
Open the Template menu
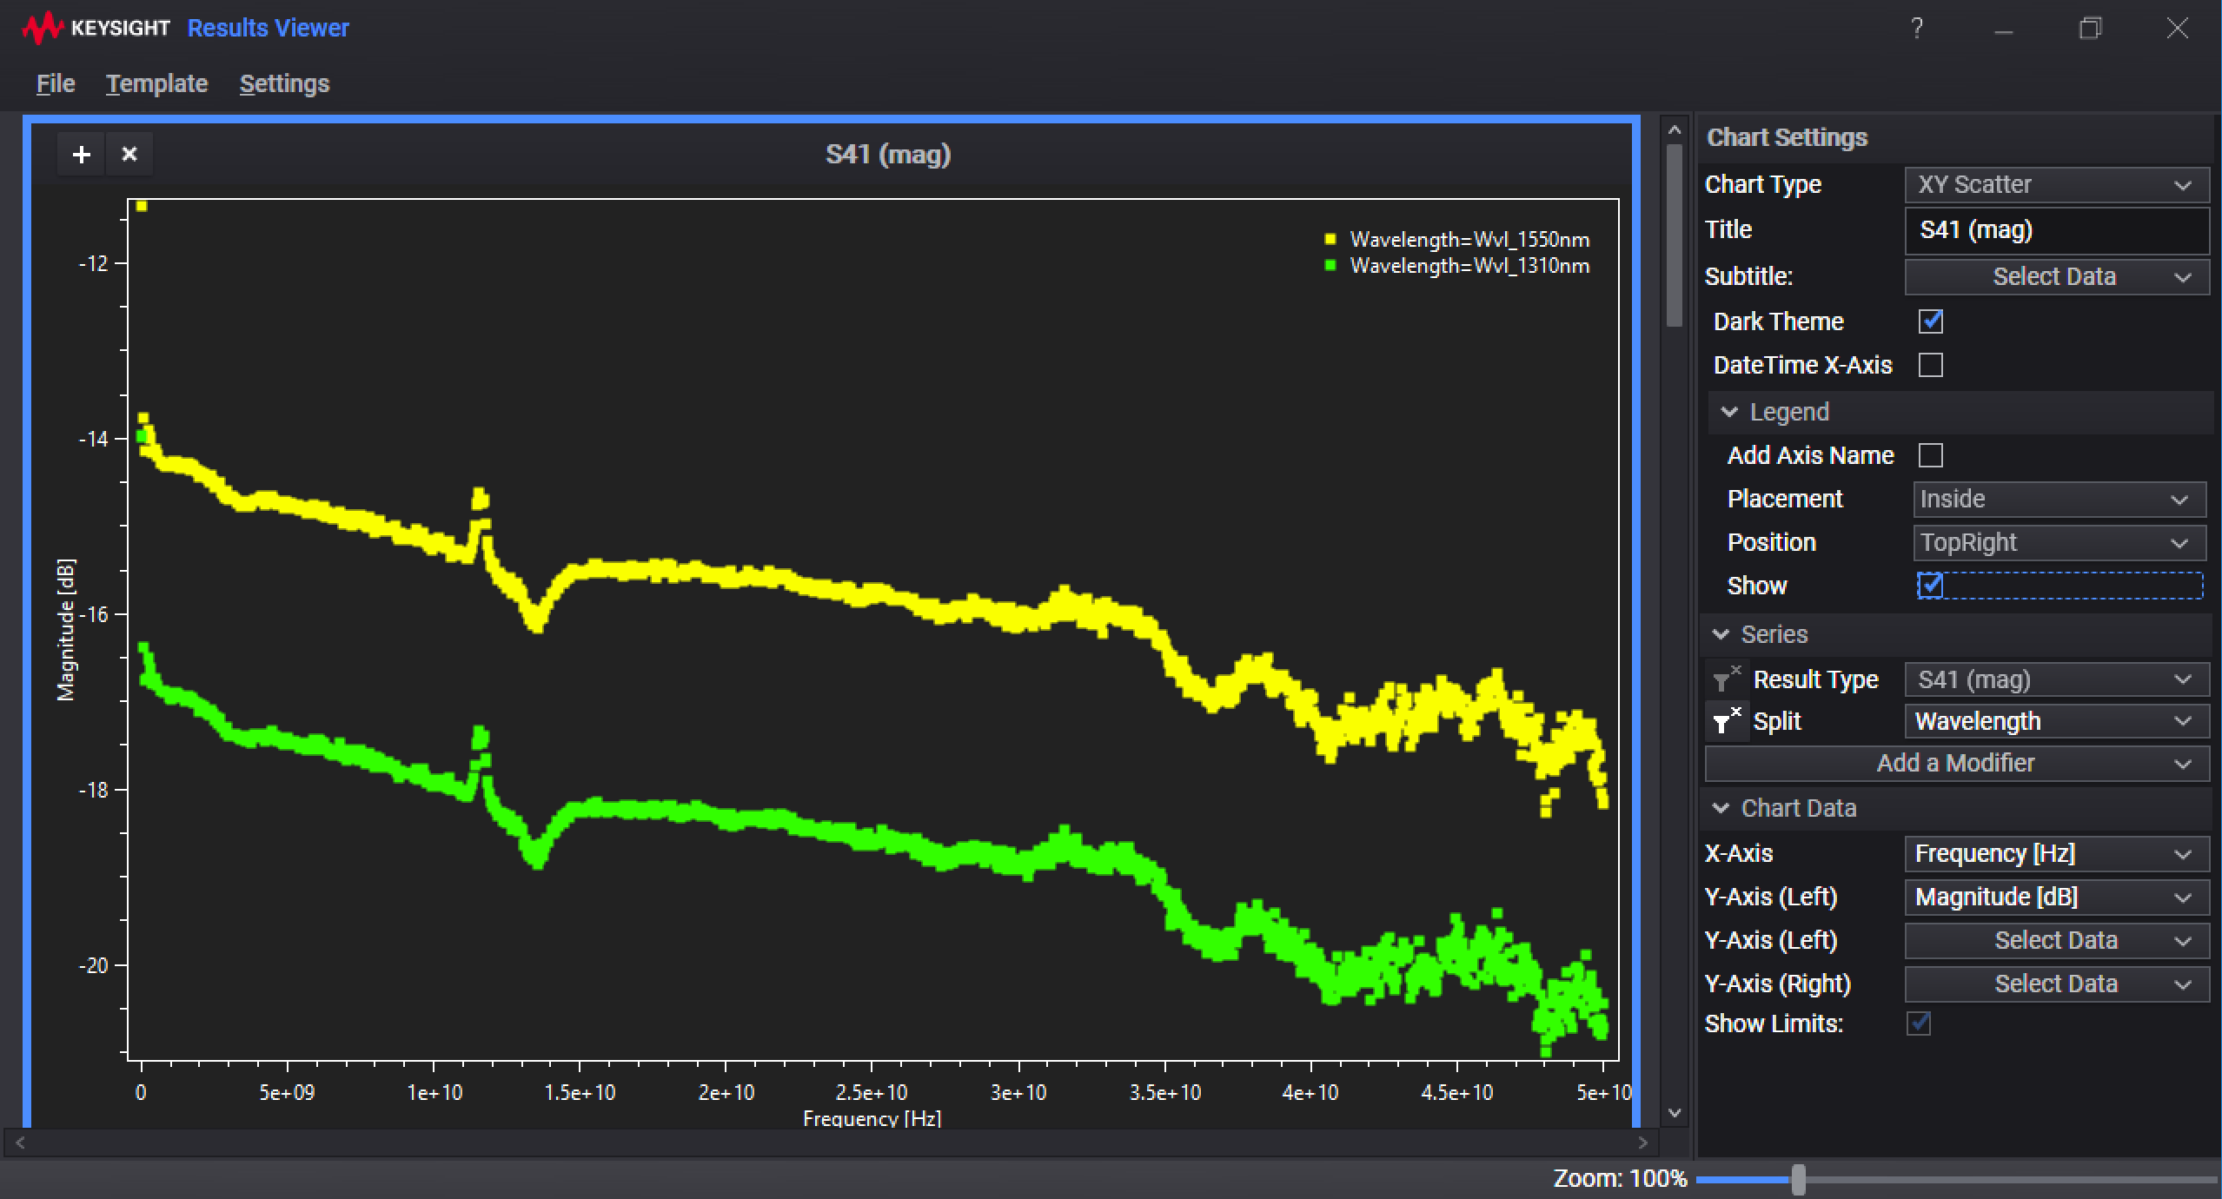pos(156,83)
